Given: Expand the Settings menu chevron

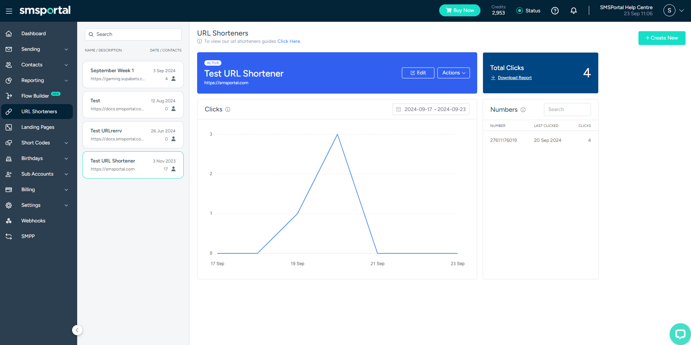Looking at the screenshot, I should pyautogui.click(x=66, y=205).
